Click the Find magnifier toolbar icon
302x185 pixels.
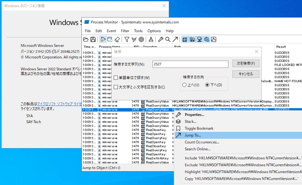168,39
